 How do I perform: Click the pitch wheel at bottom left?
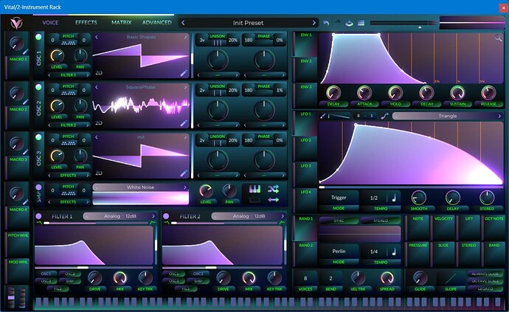pos(11,297)
